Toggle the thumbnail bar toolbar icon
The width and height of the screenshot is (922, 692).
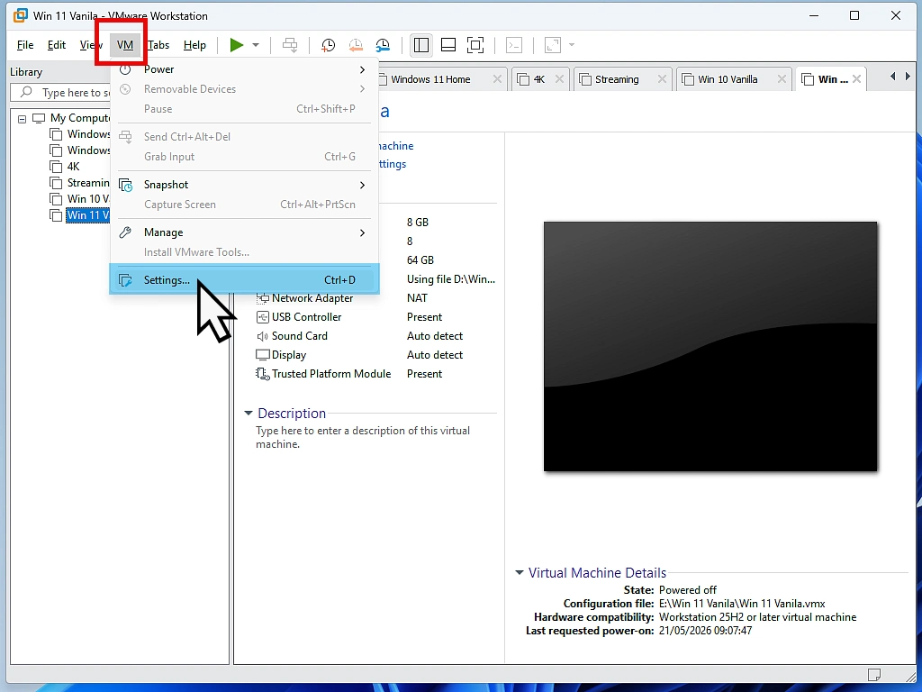[x=448, y=45]
